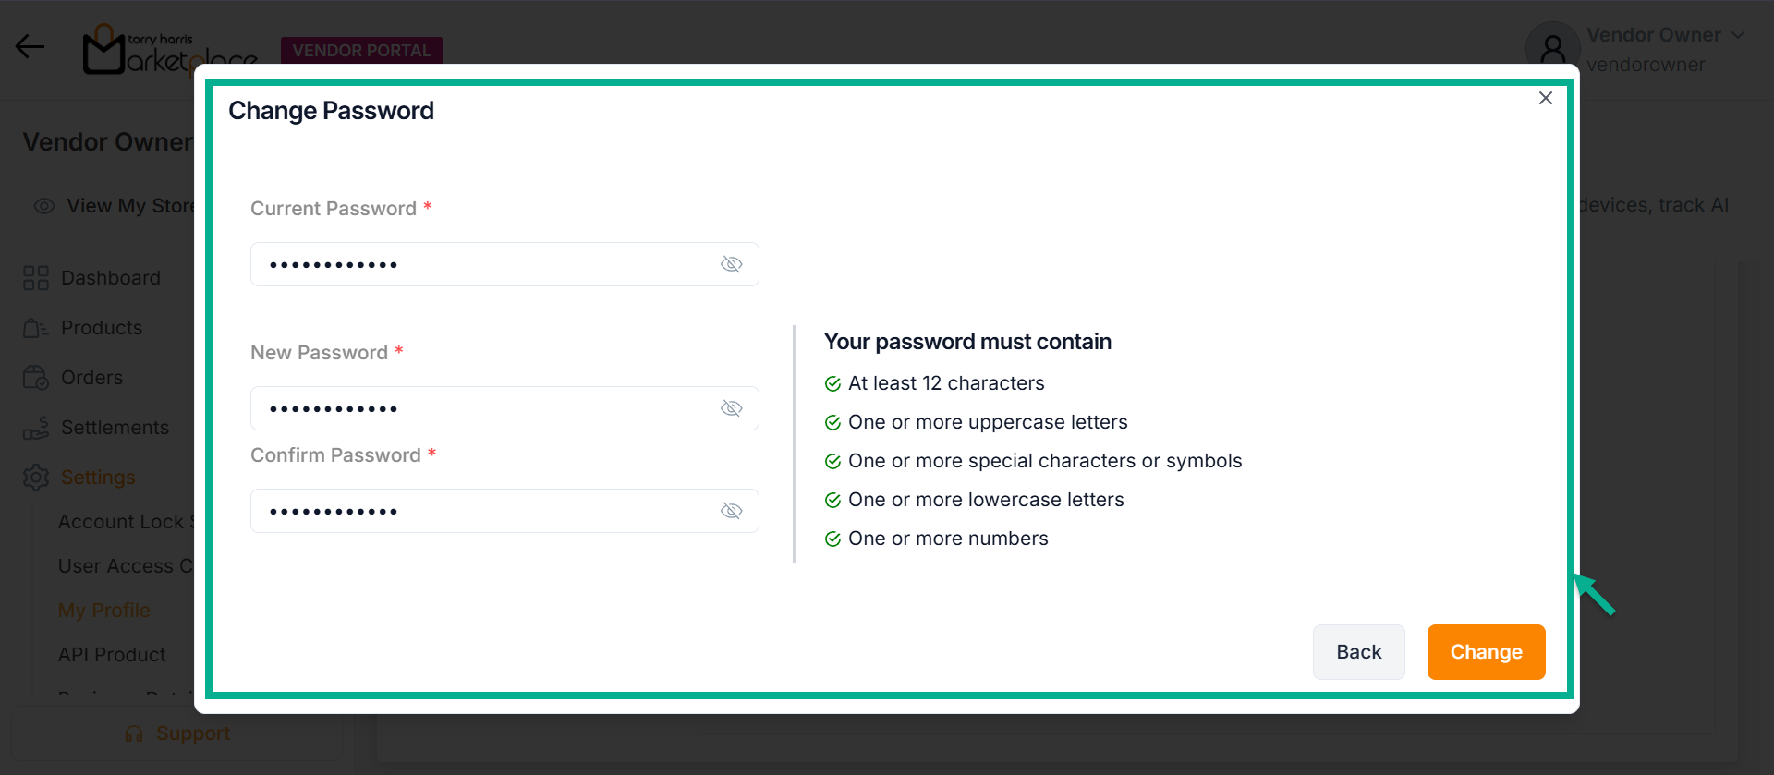Show the Current Password text

tap(731, 264)
